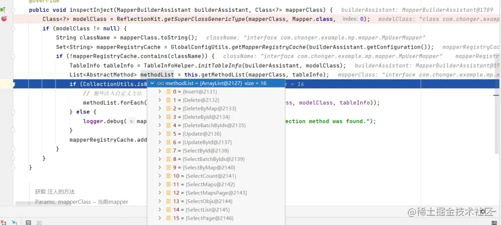Expand element 12 SelectMapsPage@2143

coord(160,193)
